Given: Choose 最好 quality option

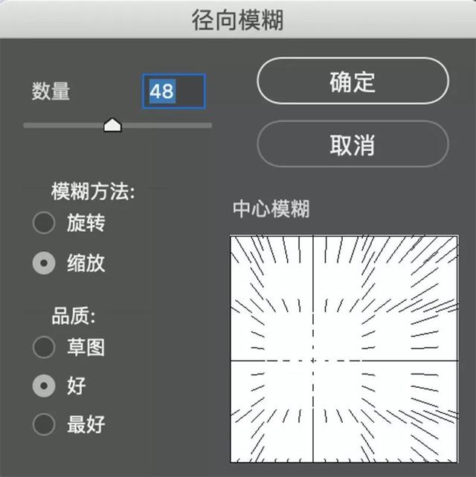Looking at the screenshot, I should point(44,424).
